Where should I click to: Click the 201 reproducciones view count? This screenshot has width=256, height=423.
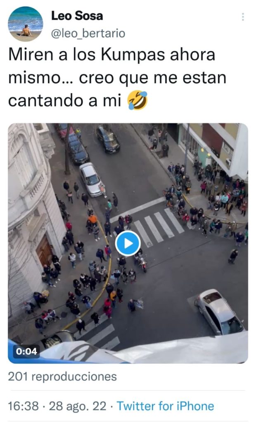pos(62,376)
